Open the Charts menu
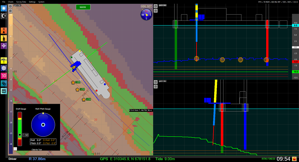 tap(11, 2)
